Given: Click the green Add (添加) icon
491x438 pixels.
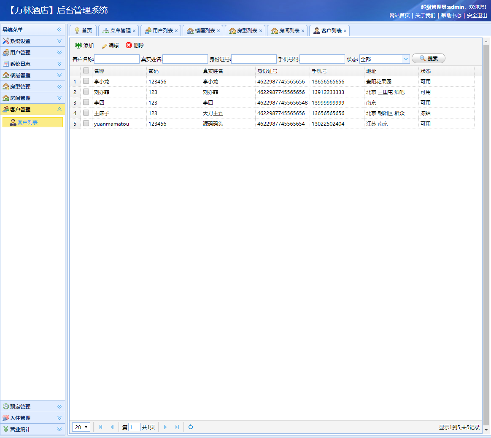Looking at the screenshot, I should (78, 45).
